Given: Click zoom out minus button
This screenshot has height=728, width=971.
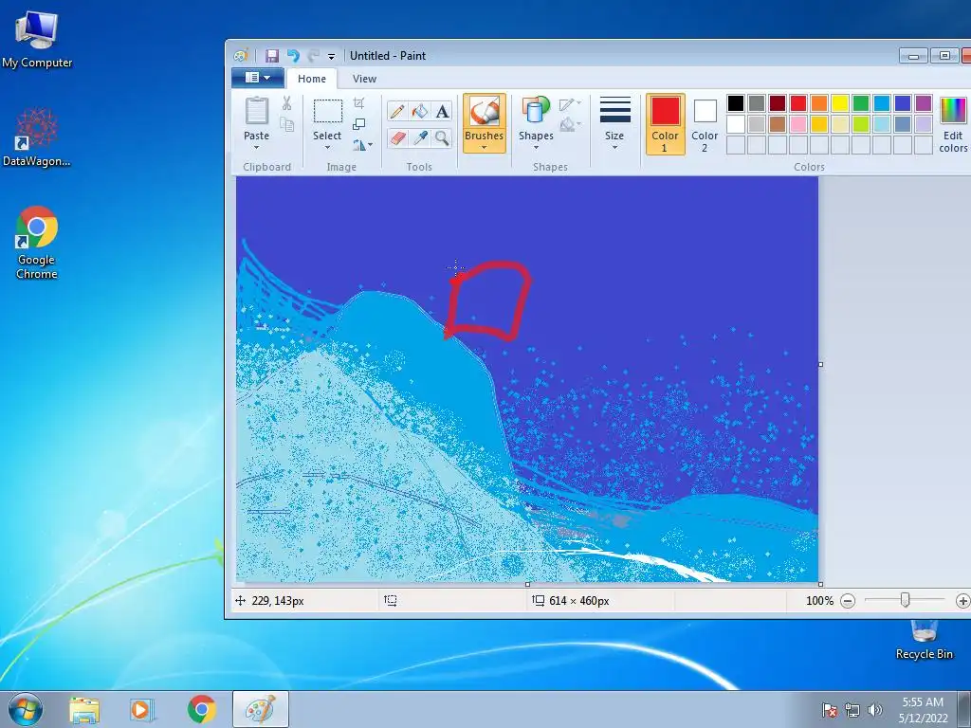Looking at the screenshot, I should pos(848,600).
